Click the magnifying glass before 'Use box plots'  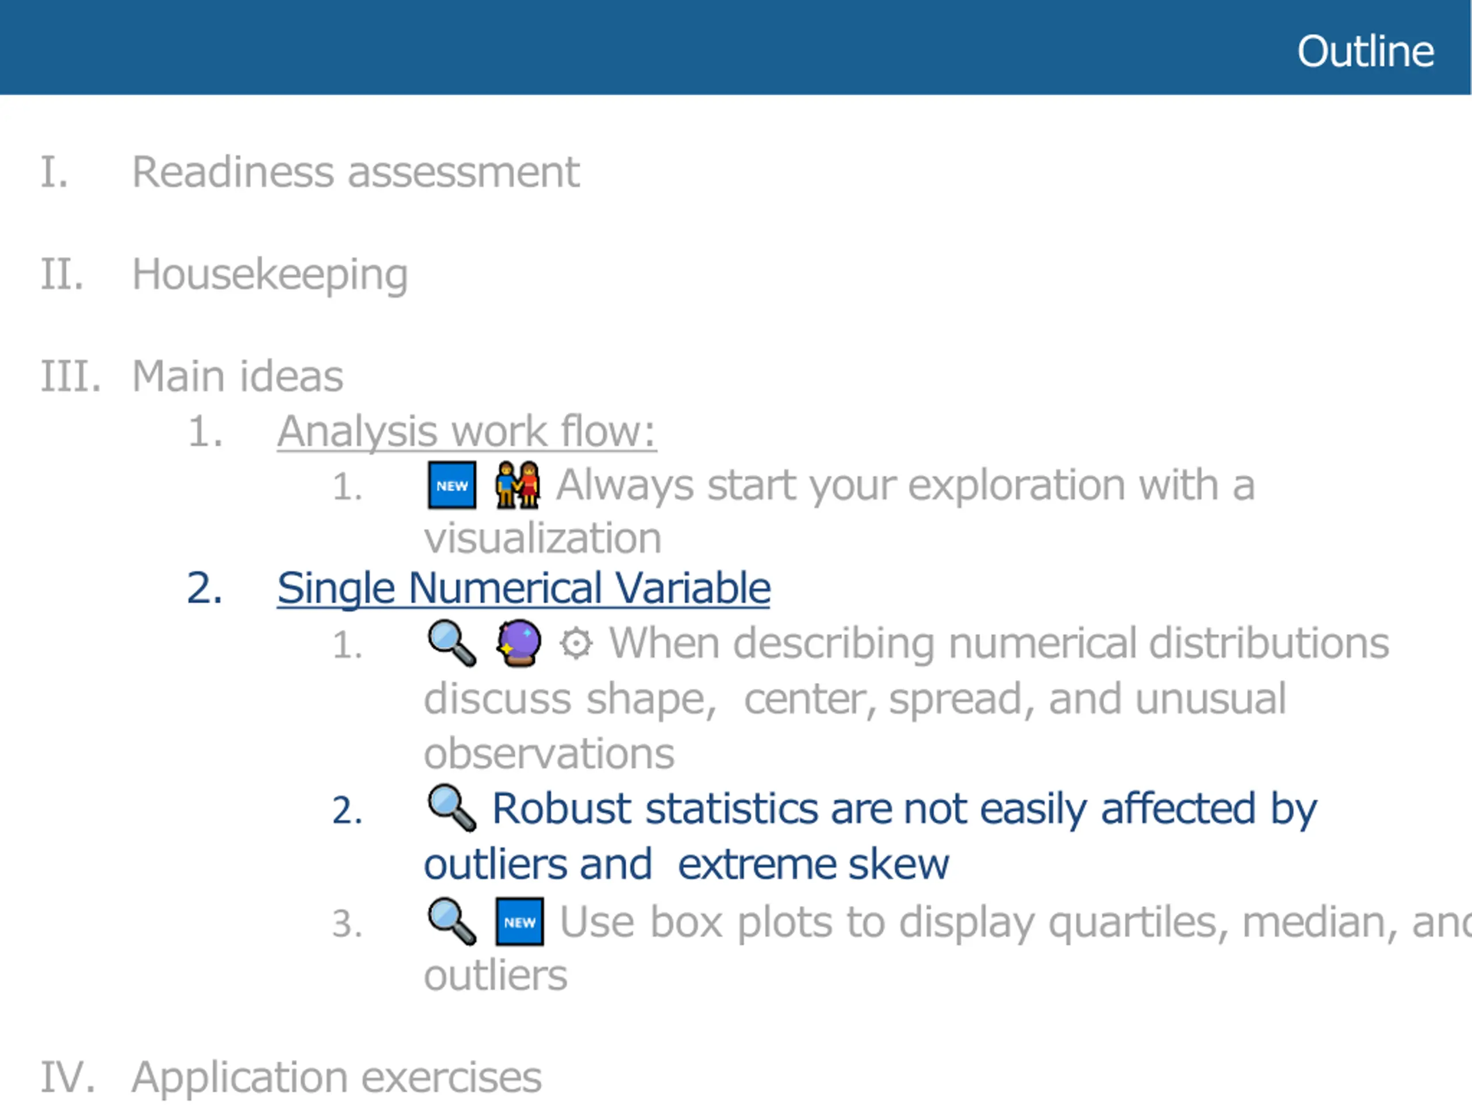[452, 922]
